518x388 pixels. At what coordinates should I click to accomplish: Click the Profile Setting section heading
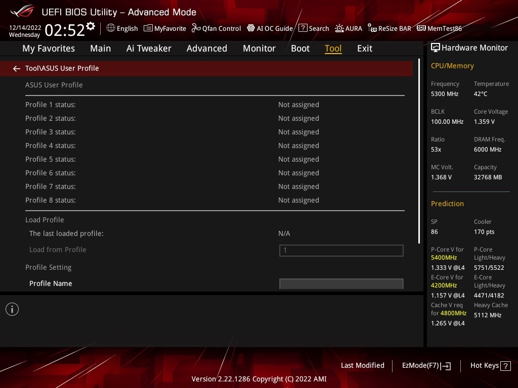tap(48, 267)
